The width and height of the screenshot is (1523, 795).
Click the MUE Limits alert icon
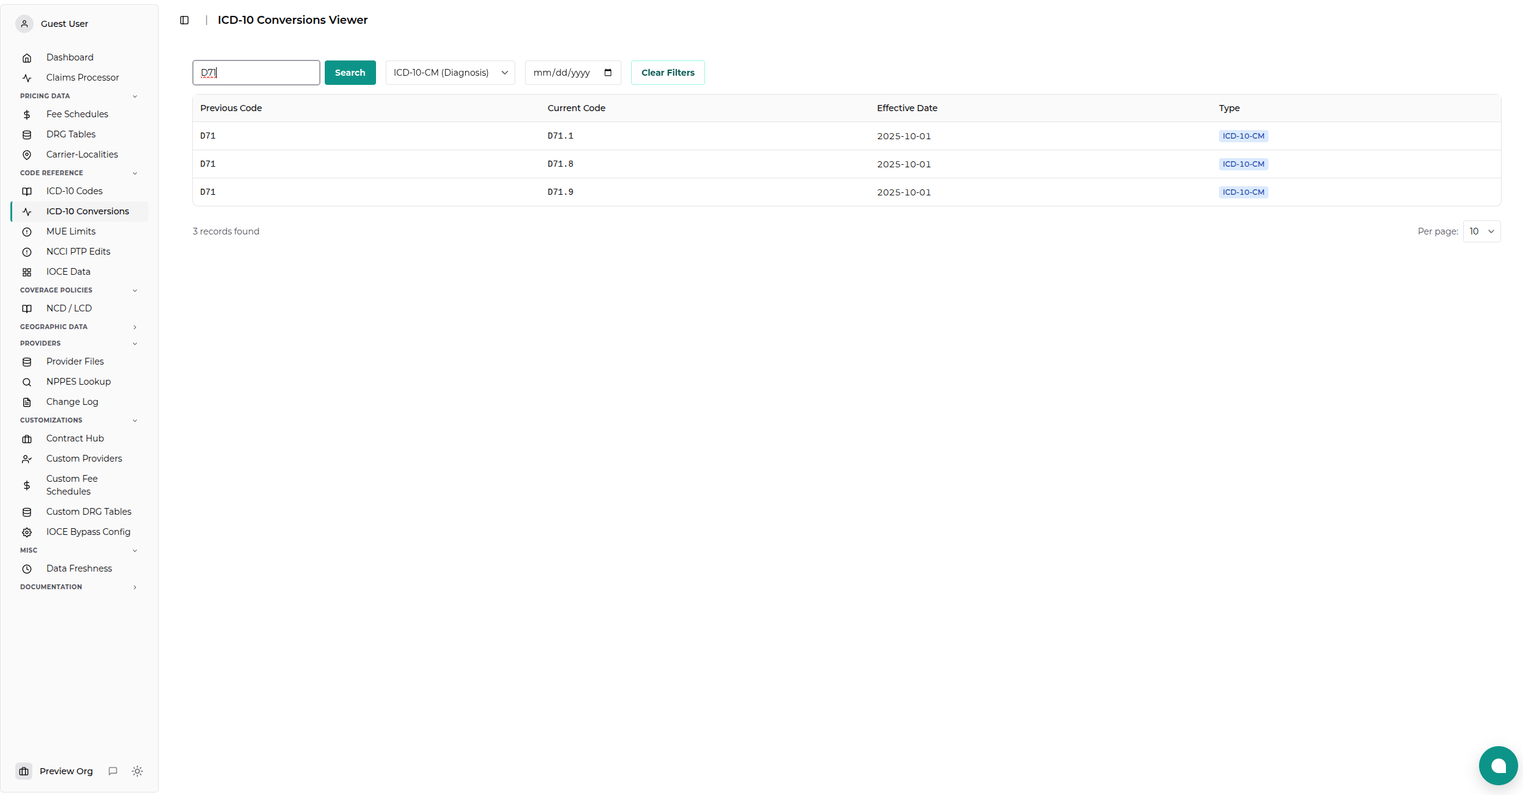point(27,232)
